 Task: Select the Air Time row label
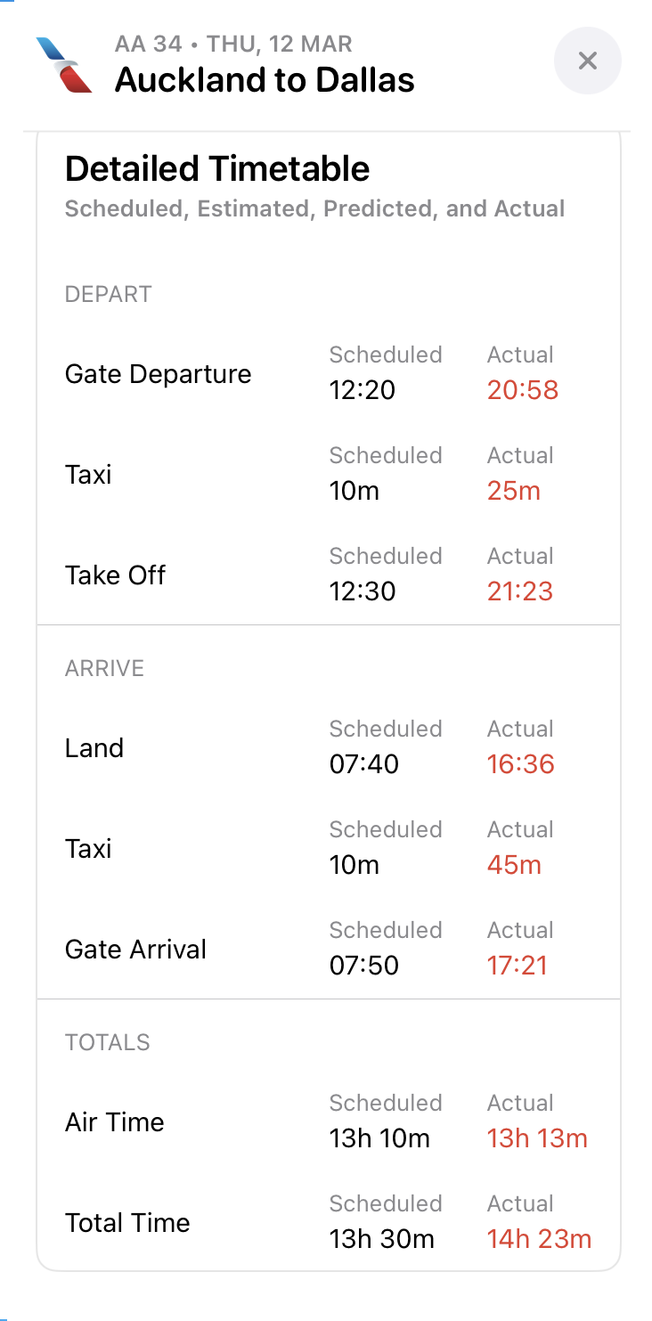114,1121
